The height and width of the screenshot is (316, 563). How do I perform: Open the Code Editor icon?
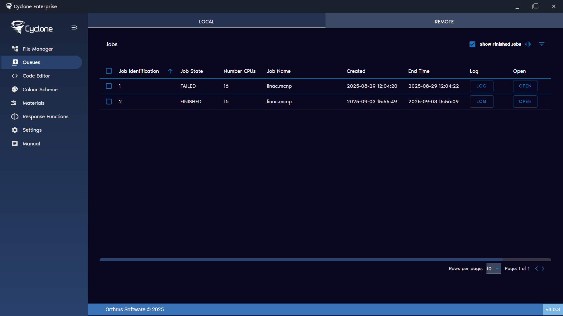15,76
